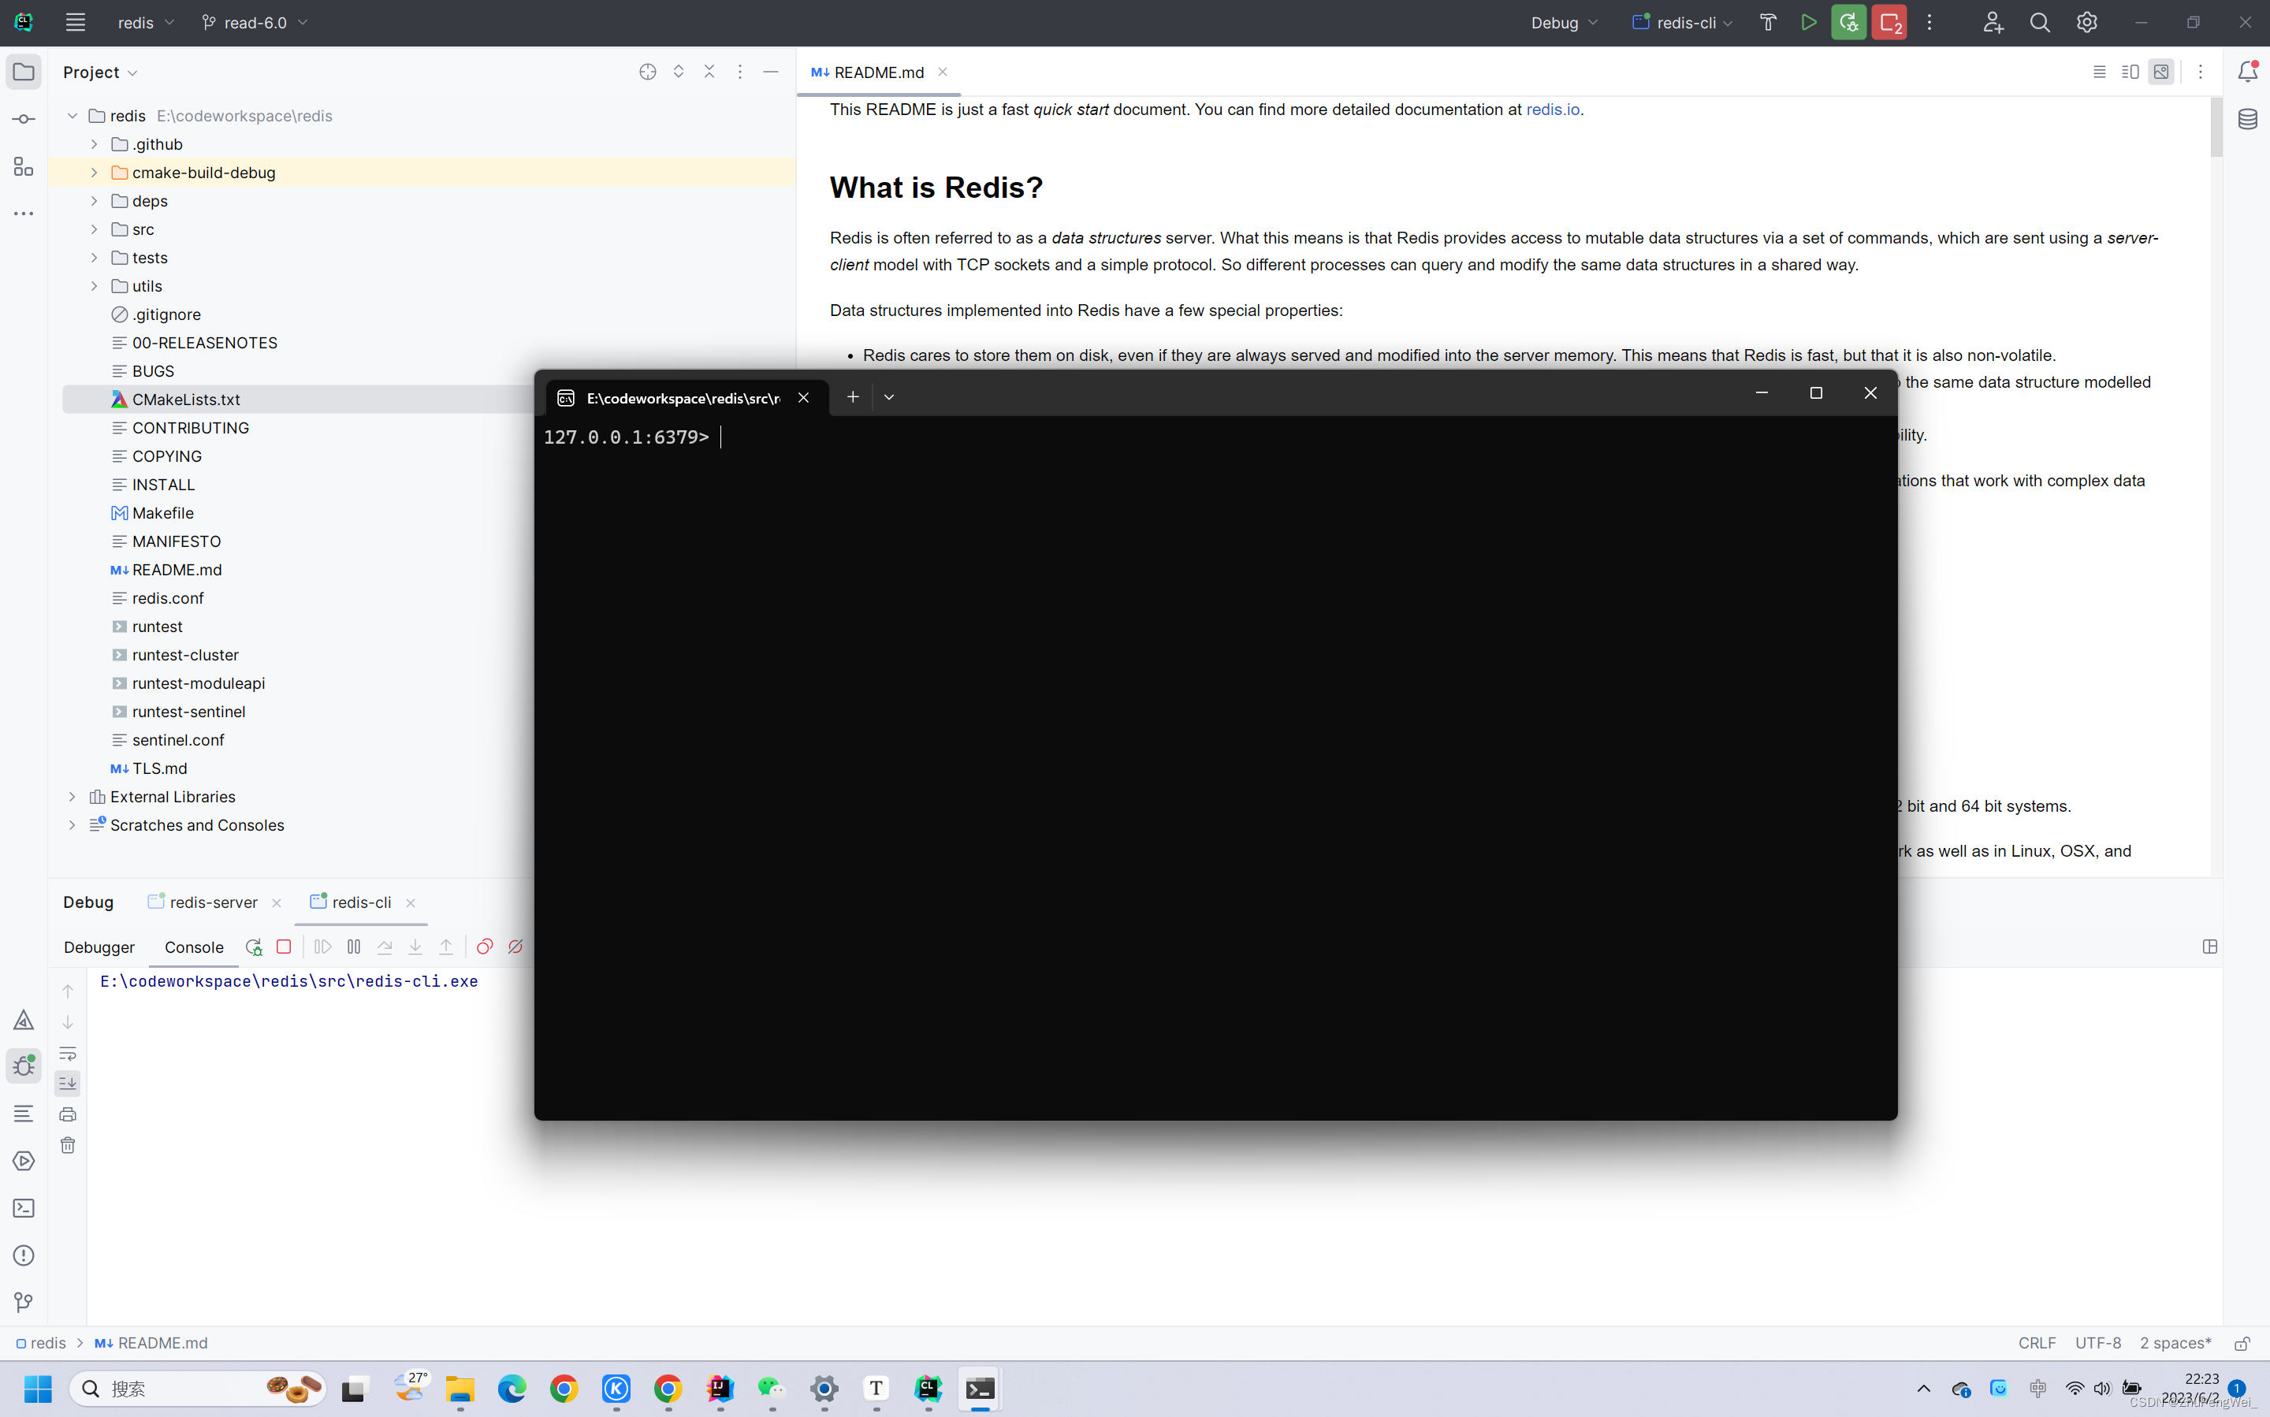Open Project view selector dropdown
The height and width of the screenshot is (1417, 2270).
(100, 73)
